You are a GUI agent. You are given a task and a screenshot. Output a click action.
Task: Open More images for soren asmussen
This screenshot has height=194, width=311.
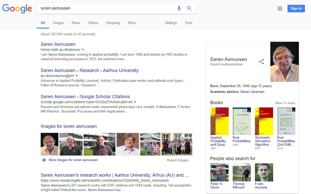[73, 160]
